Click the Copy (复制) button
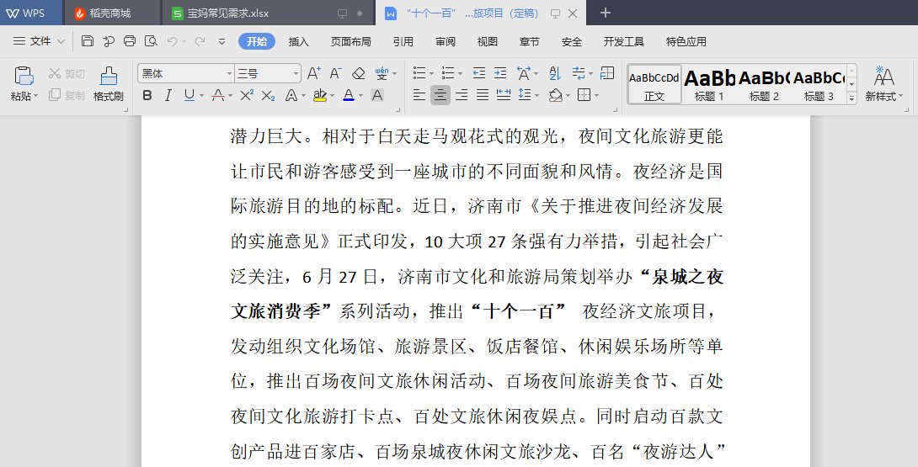 click(x=67, y=95)
